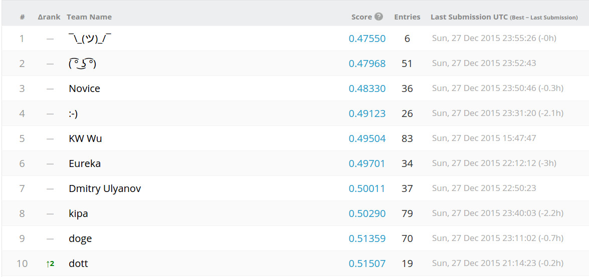
Task: Click the green up-arrow rank change for dott
Action: point(50,263)
